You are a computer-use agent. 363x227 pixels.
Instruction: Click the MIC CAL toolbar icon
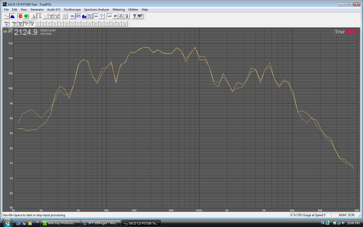pyautogui.click(x=90, y=16)
